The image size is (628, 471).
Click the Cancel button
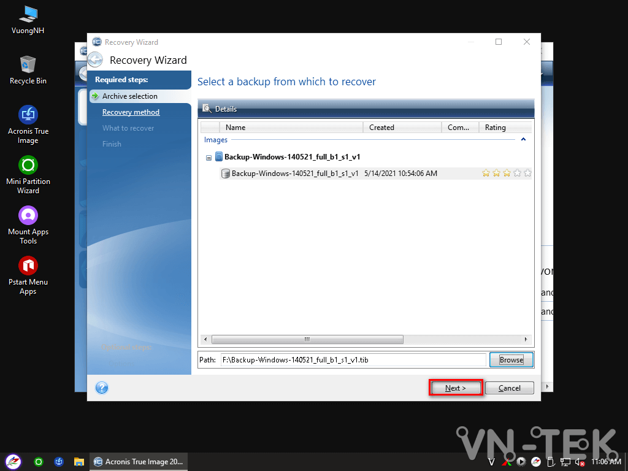click(510, 388)
